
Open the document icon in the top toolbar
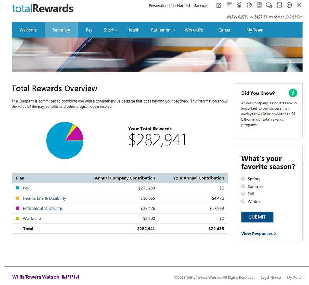coord(259,5)
